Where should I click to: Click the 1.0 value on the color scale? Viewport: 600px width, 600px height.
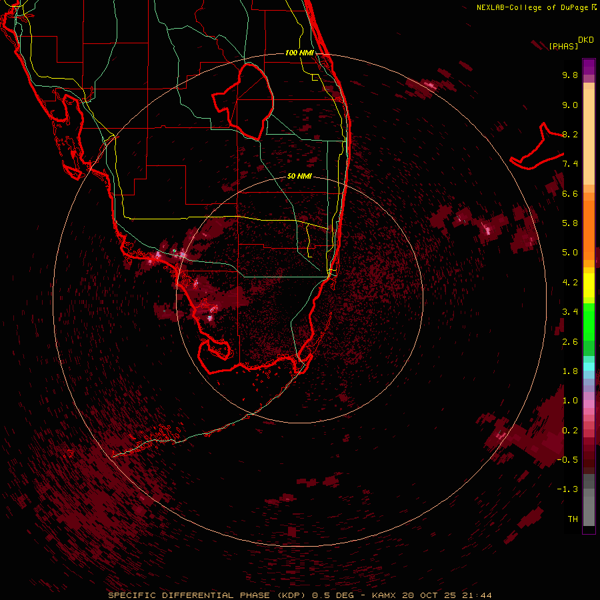(570, 401)
